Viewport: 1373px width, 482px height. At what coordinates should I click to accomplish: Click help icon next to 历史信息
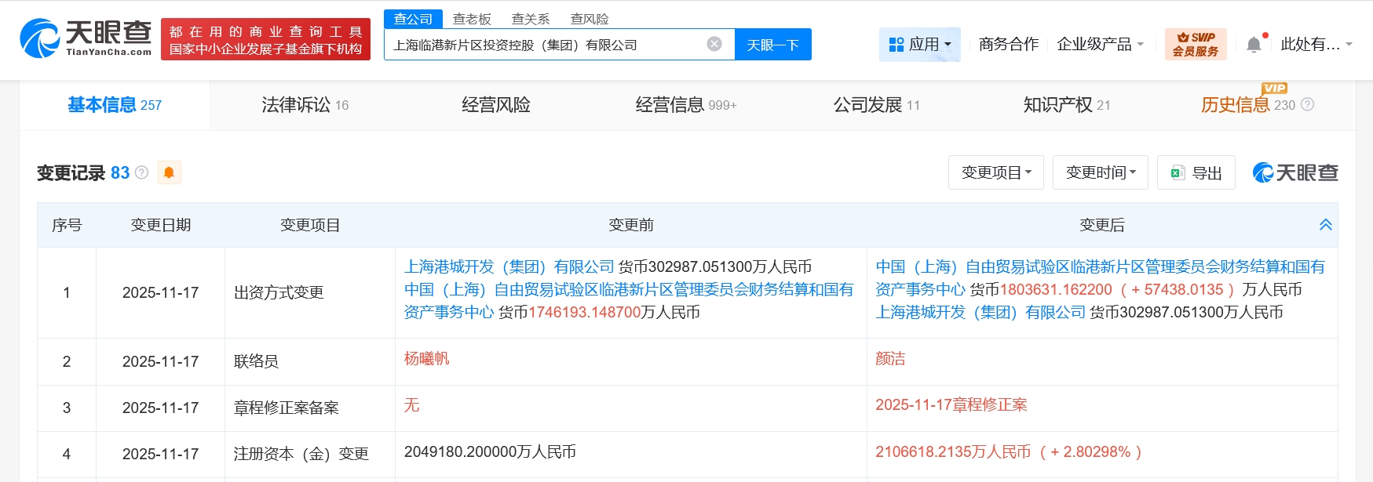pos(1307,104)
